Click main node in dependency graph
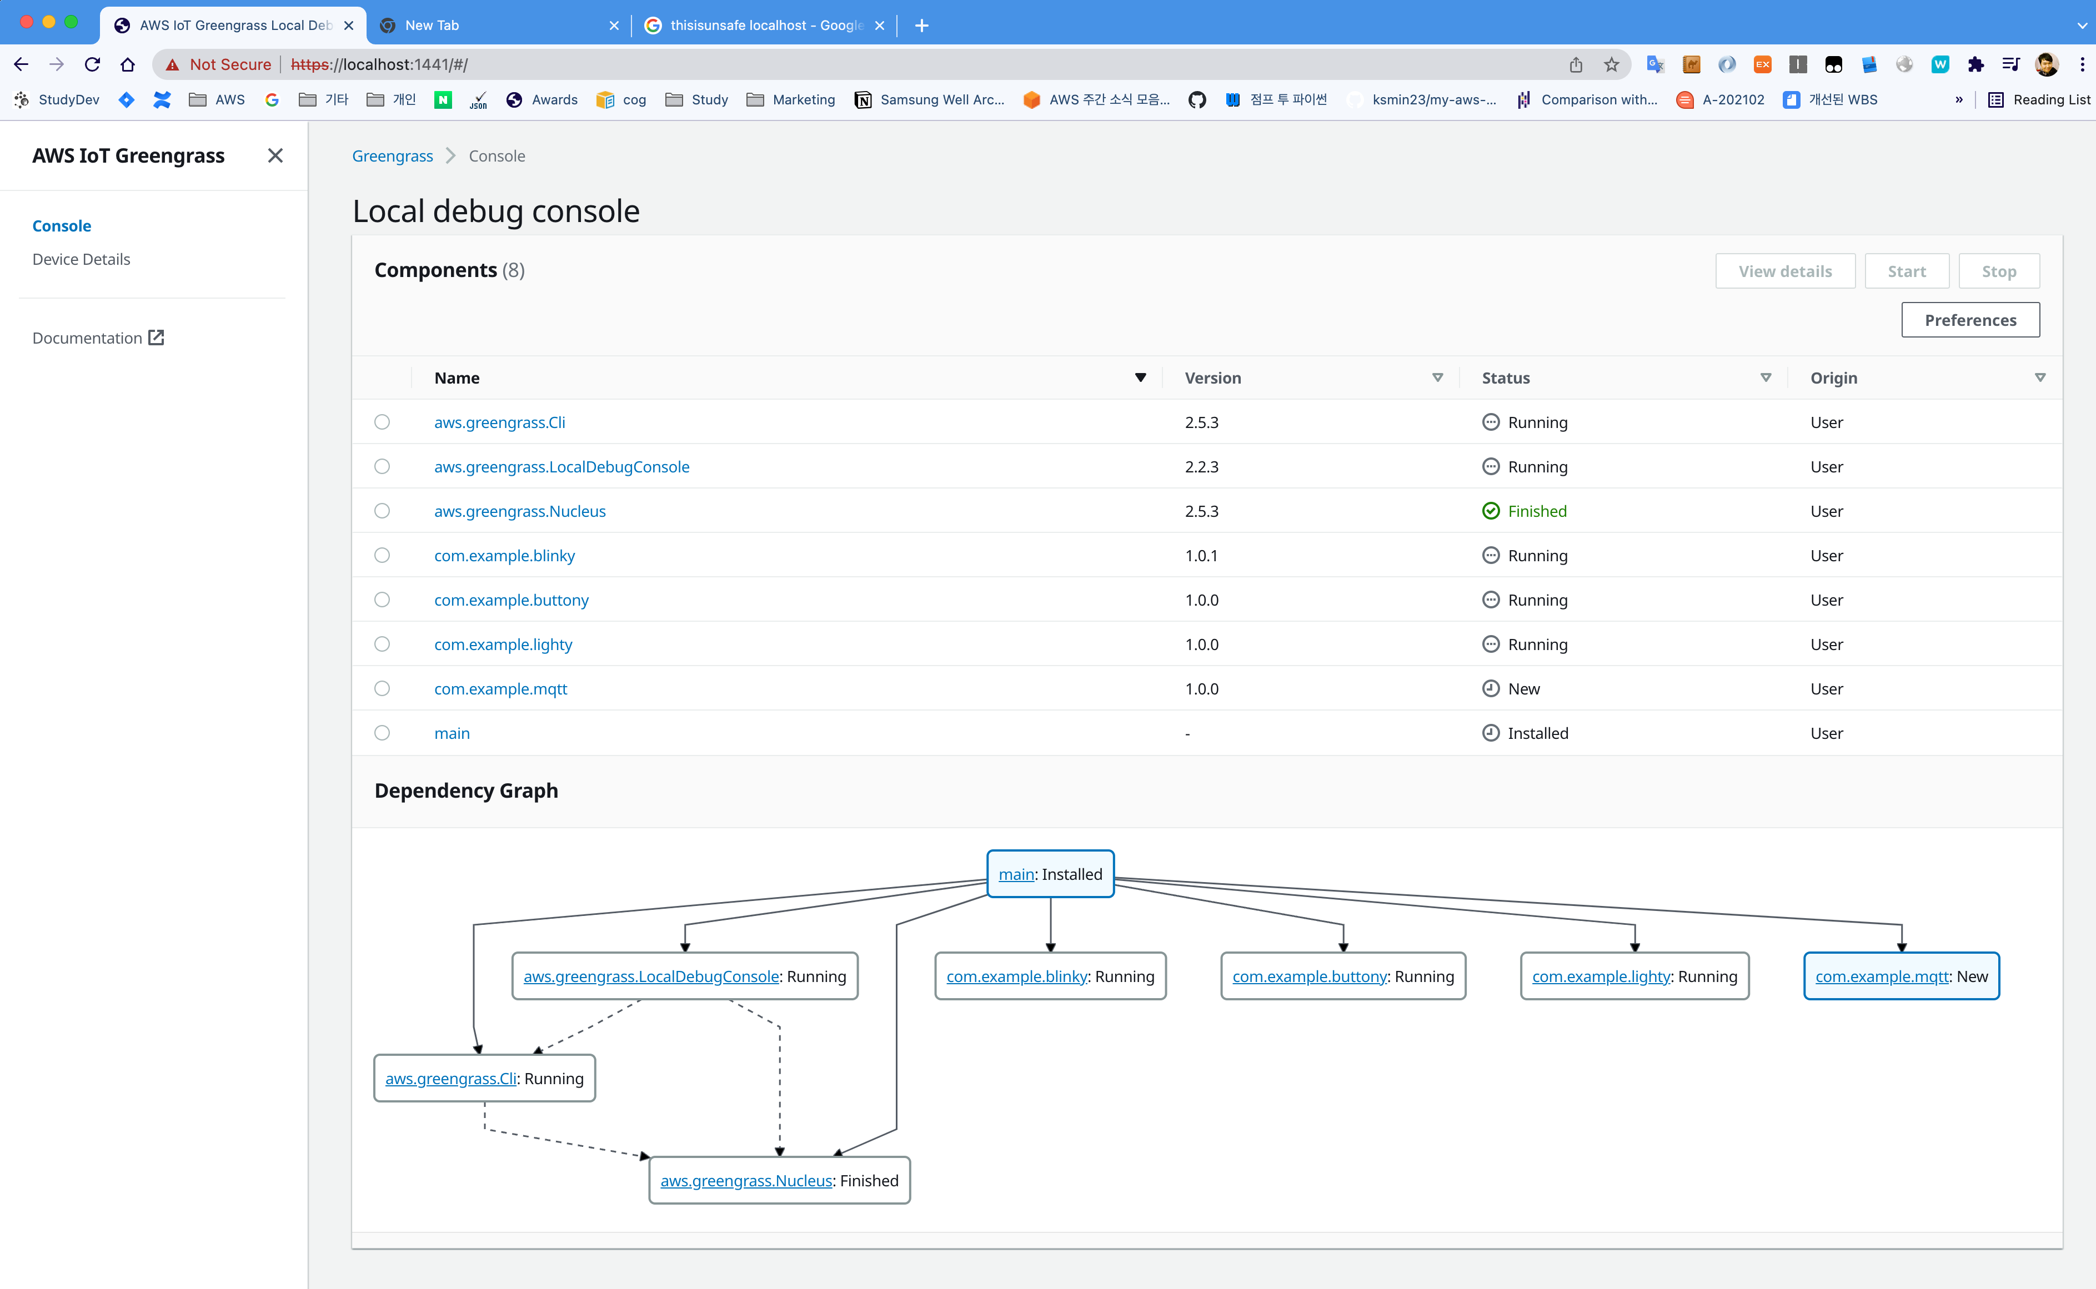Screen dimensions: 2096x1289 (x=1050, y=874)
